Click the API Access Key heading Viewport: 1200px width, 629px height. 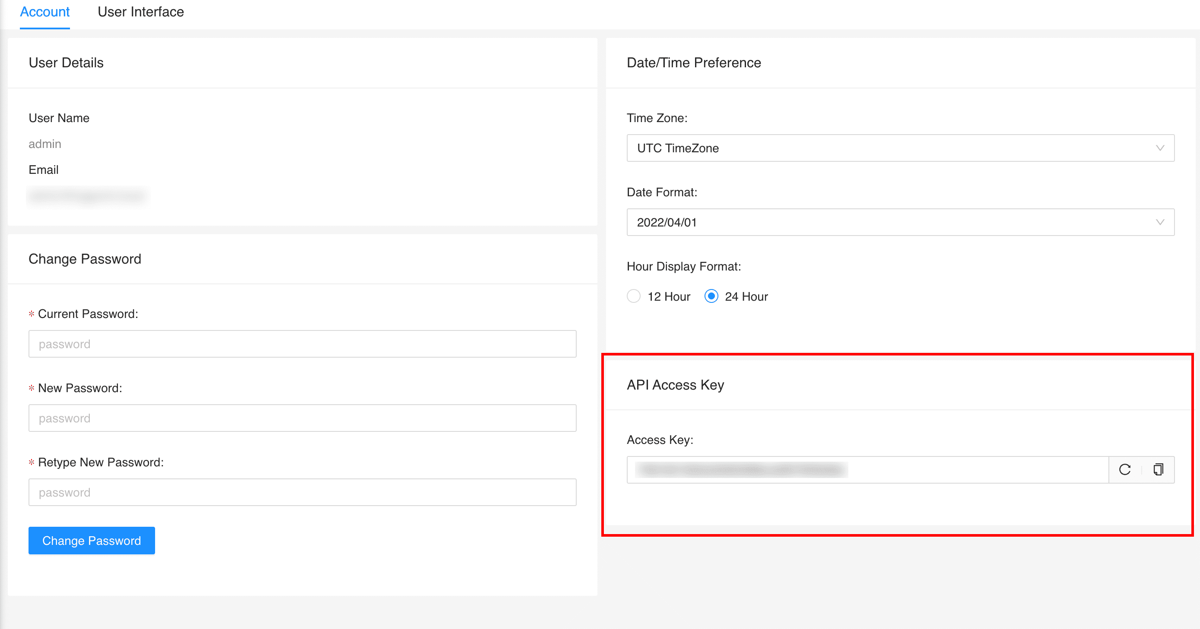point(675,385)
